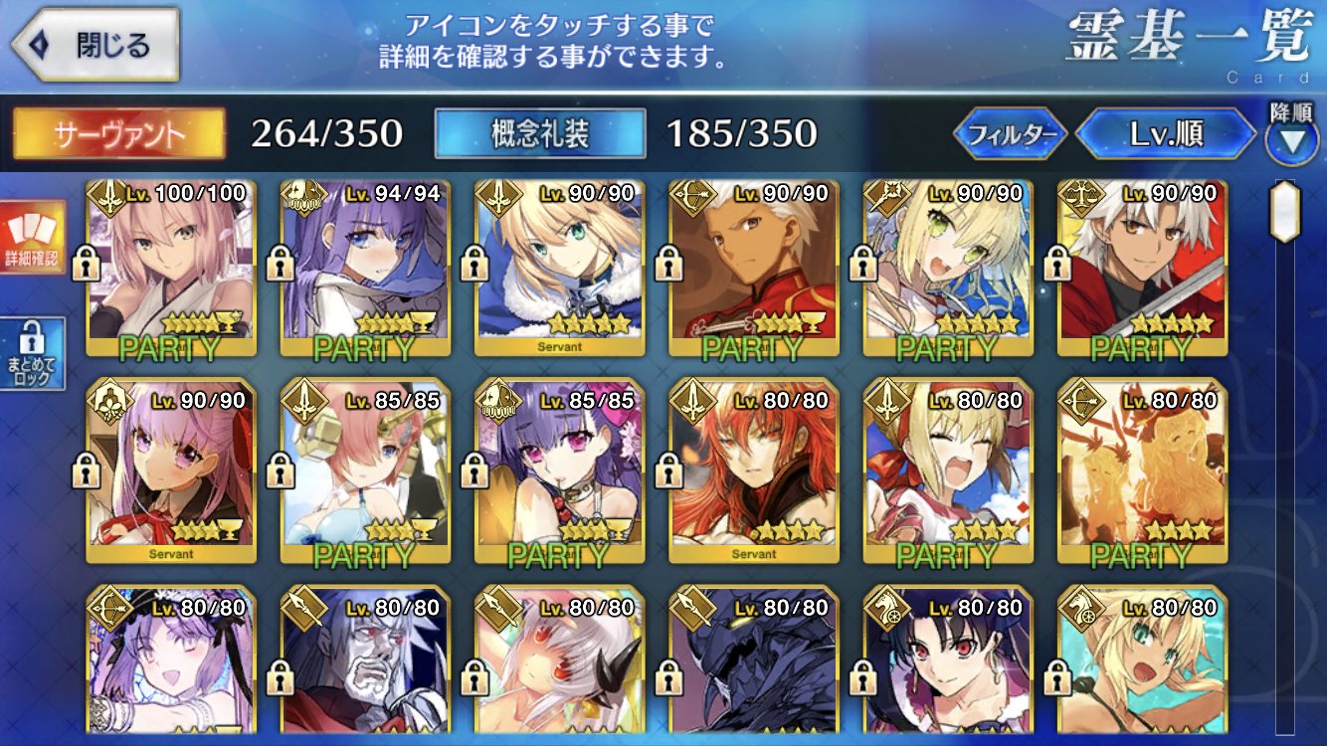Select the red-coated Archer Lv. 90/90 card
Image resolution: width=1327 pixels, height=746 pixels.
[754, 269]
